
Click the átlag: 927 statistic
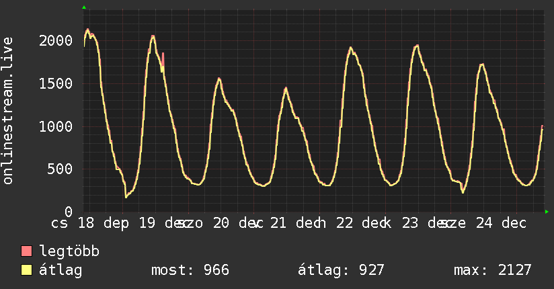click(341, 270)
